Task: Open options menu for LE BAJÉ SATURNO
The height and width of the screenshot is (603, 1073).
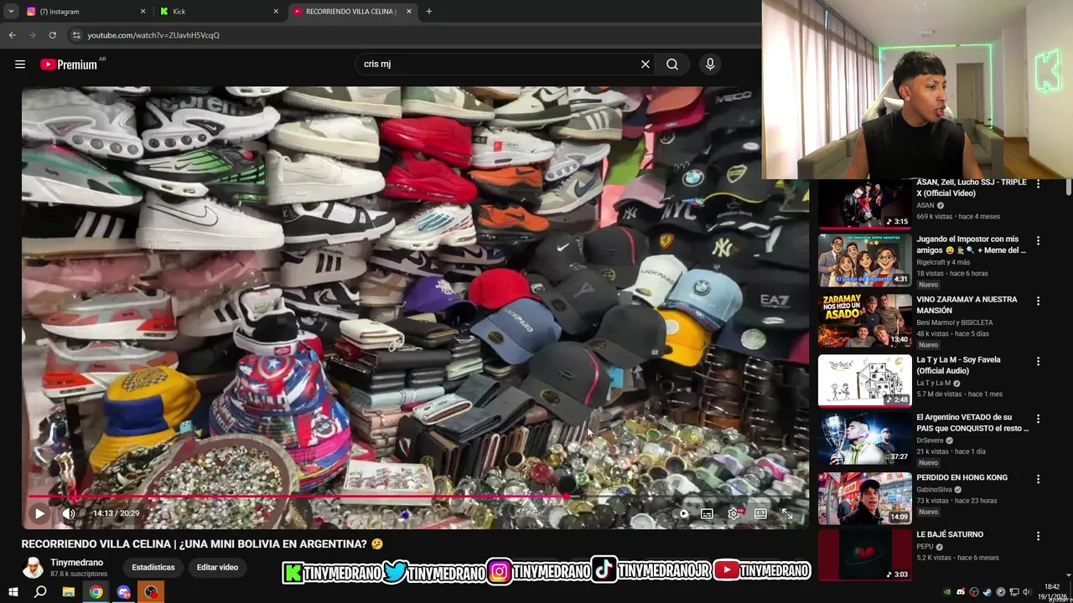Action: 1038,536
